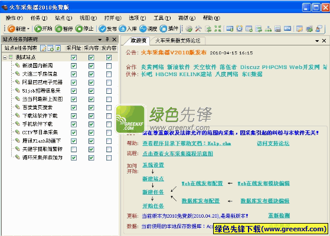The width and height of the screenshot is (330, 236).
Task: Toggle 采网址 checkbox for 测试站点
Action: (74, 57)
